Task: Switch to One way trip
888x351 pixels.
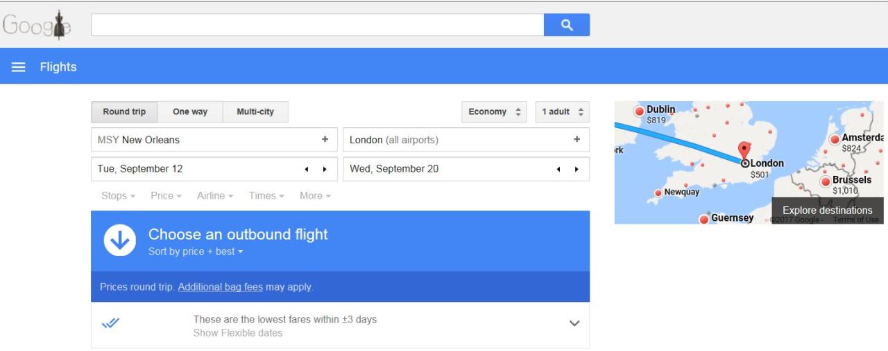Action: (190, 112)
